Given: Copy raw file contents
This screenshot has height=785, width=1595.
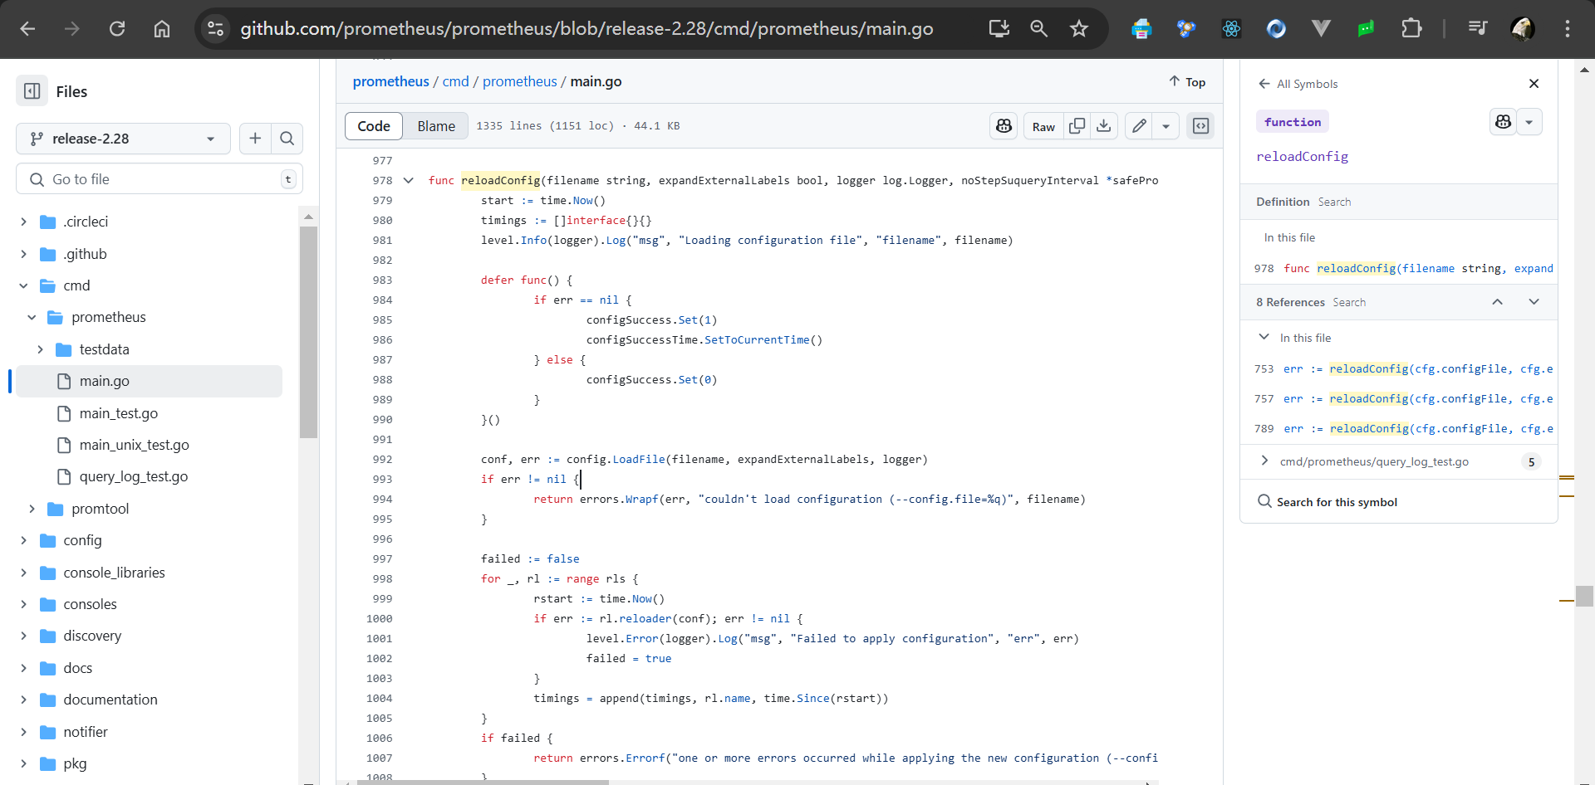Looking at the screenshot, I should (x=1077, y=126).
